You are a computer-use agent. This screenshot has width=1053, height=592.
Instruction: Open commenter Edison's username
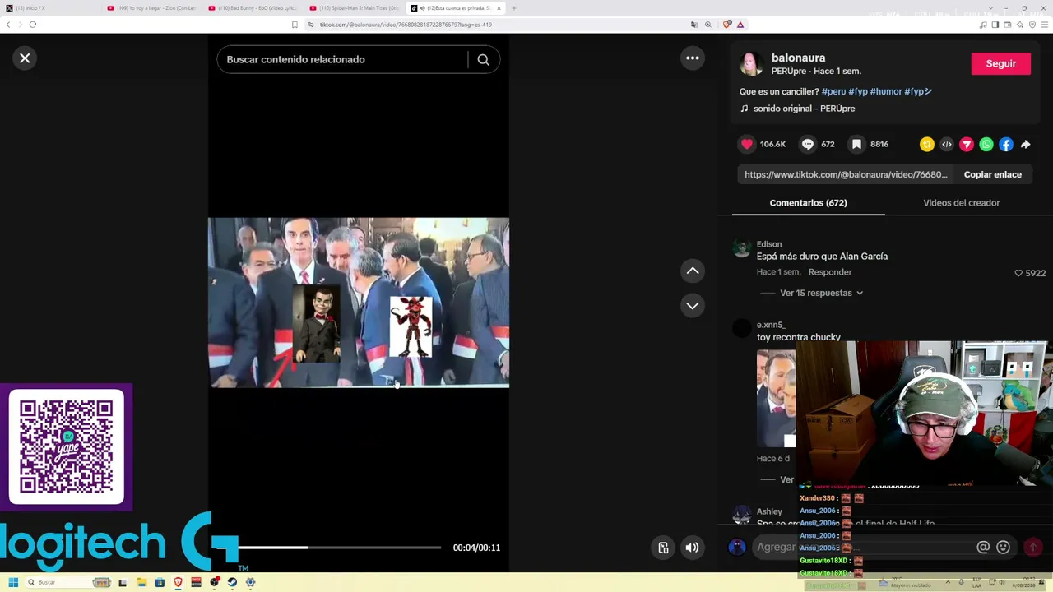(769, 244)
